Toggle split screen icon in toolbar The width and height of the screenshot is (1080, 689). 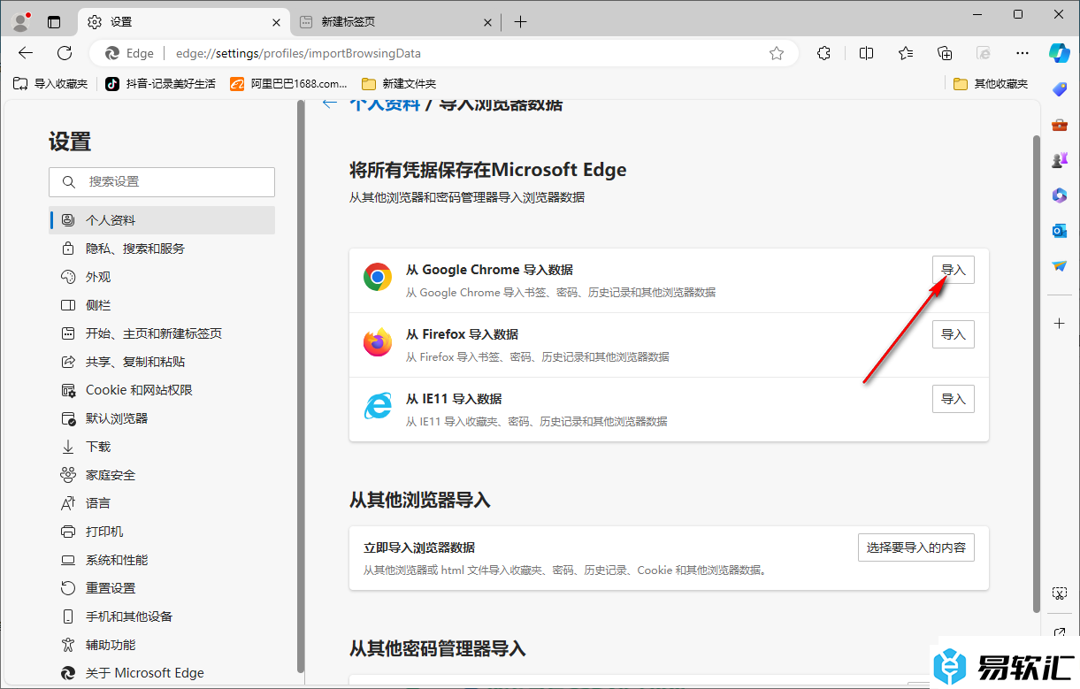[x=866, y=53]
